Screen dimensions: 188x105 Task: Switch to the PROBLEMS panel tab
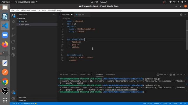pyautogui.click(x=64, y=75)
